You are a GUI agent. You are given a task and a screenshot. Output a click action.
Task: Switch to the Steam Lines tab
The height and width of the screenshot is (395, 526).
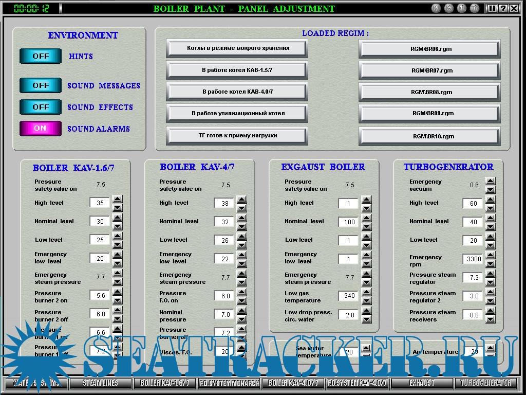[x=101, y=383]
